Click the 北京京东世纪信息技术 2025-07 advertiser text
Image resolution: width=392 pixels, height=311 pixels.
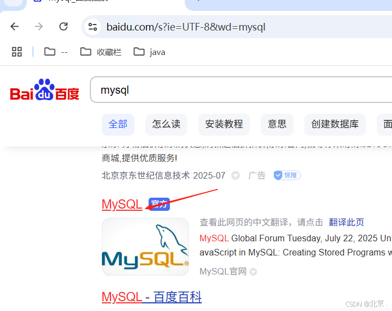[163, 175]
